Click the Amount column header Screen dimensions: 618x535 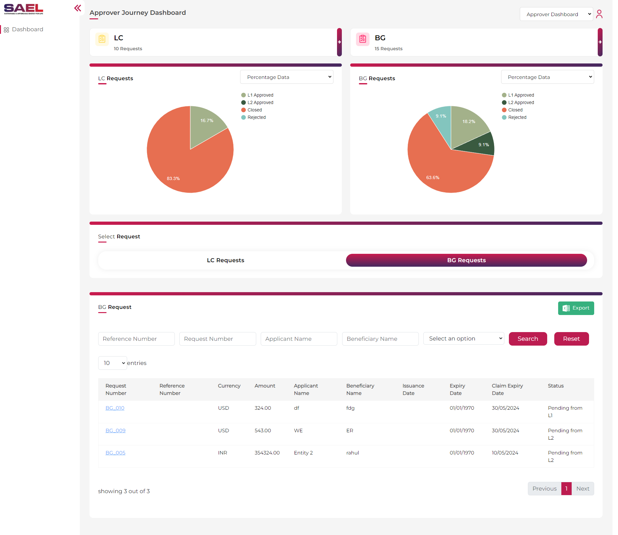click(265, 386)
